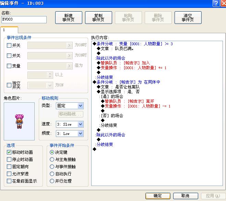Check the 停止时动画 option
Image resolution: width=226 pixels, height=201 pixels.
(9, 160)
